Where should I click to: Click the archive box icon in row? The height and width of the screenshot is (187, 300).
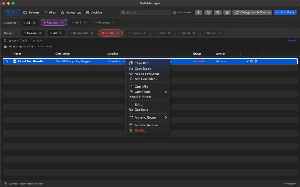[x=252, y=61]
